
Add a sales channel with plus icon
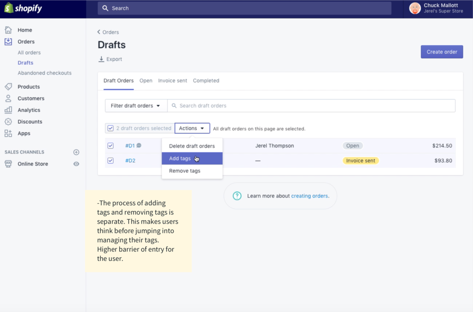(x=76, y=152)
